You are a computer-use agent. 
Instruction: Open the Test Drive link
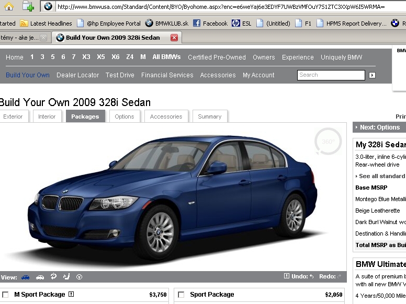coord(120,75)
